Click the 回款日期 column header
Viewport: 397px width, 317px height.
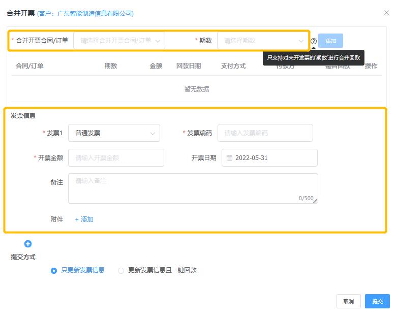coord(189,66)
